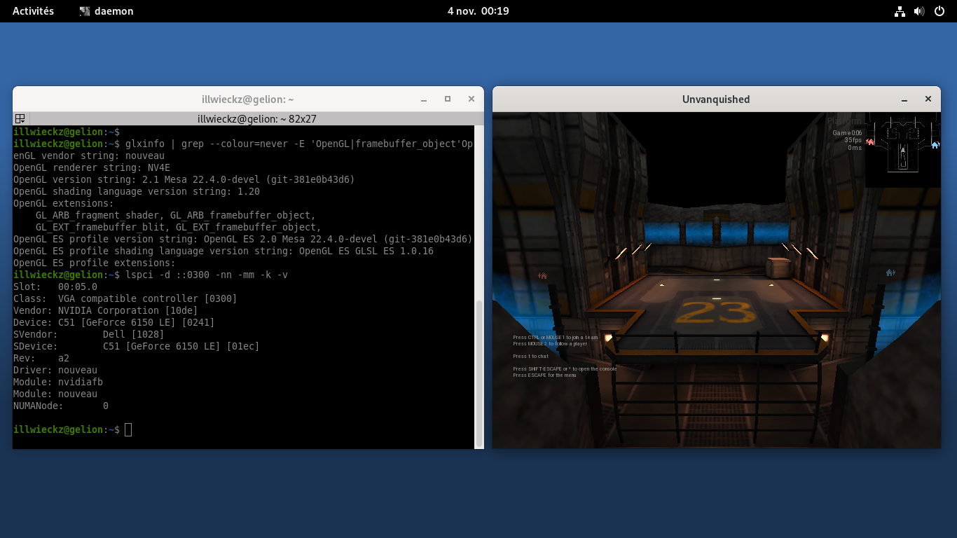
Task: Click the 'Press SHIFT-ESCAPE' console hint
Action: click(x=565, y=369)
